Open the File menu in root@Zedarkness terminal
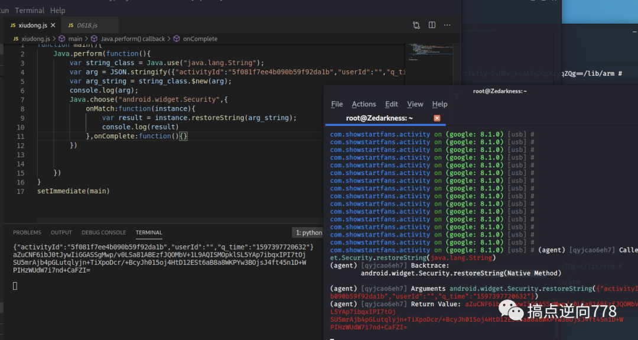This screenshot has height=340, width=638. (337, 104)
